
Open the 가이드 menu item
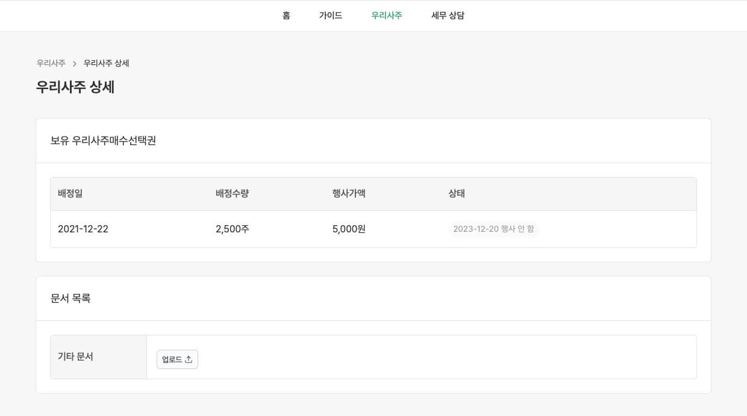point(331,16)
